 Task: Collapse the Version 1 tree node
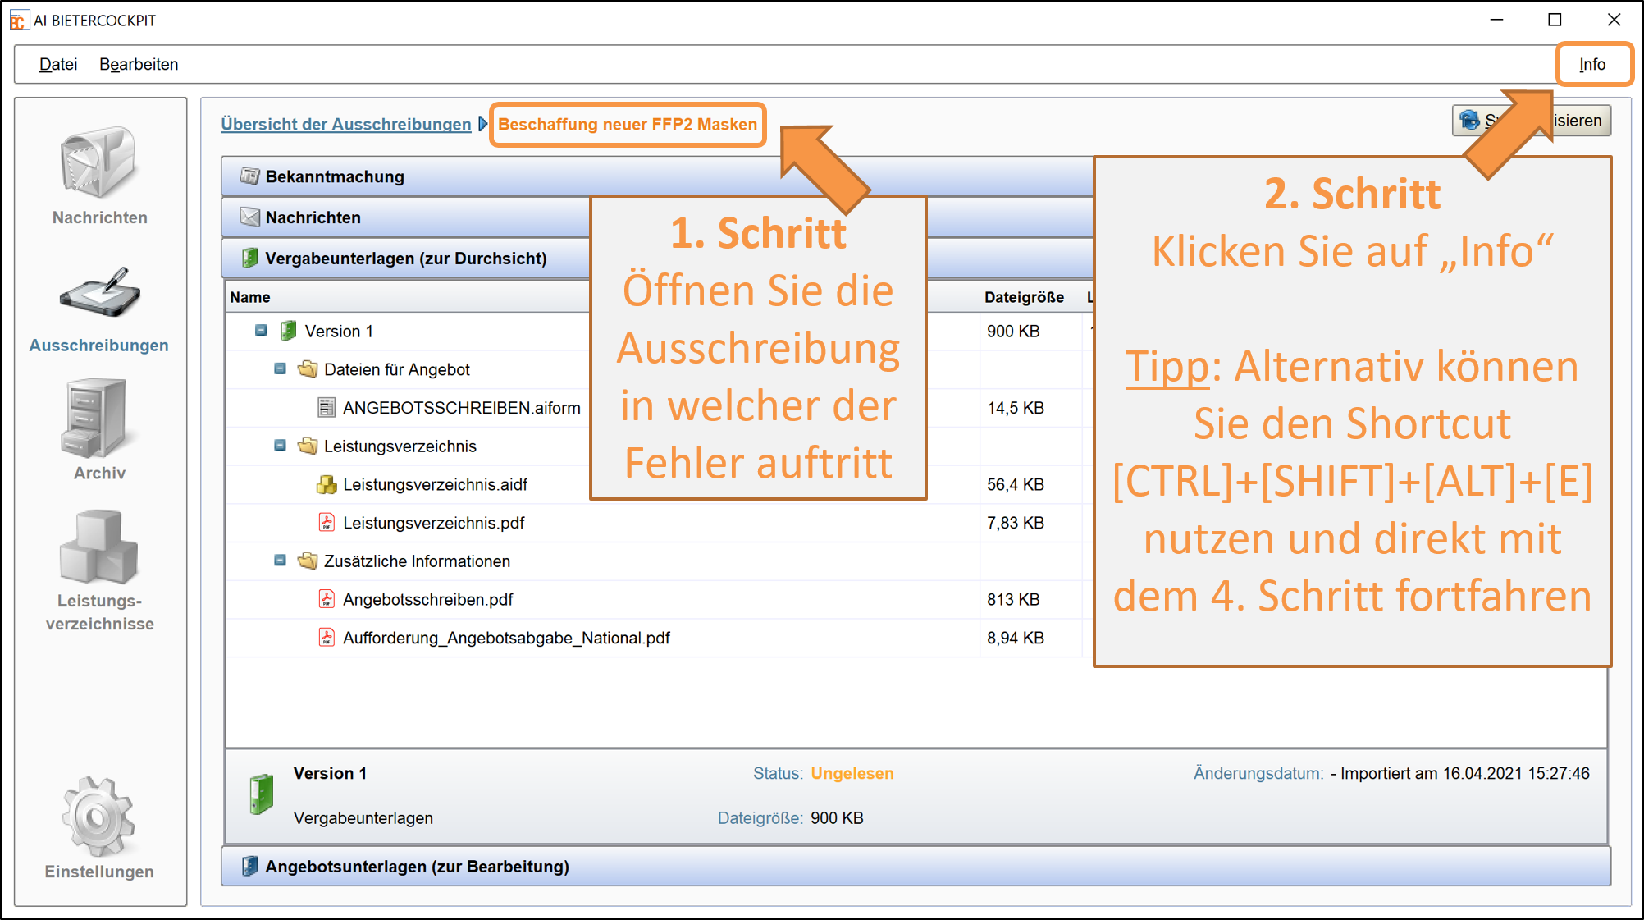[261, 331]
